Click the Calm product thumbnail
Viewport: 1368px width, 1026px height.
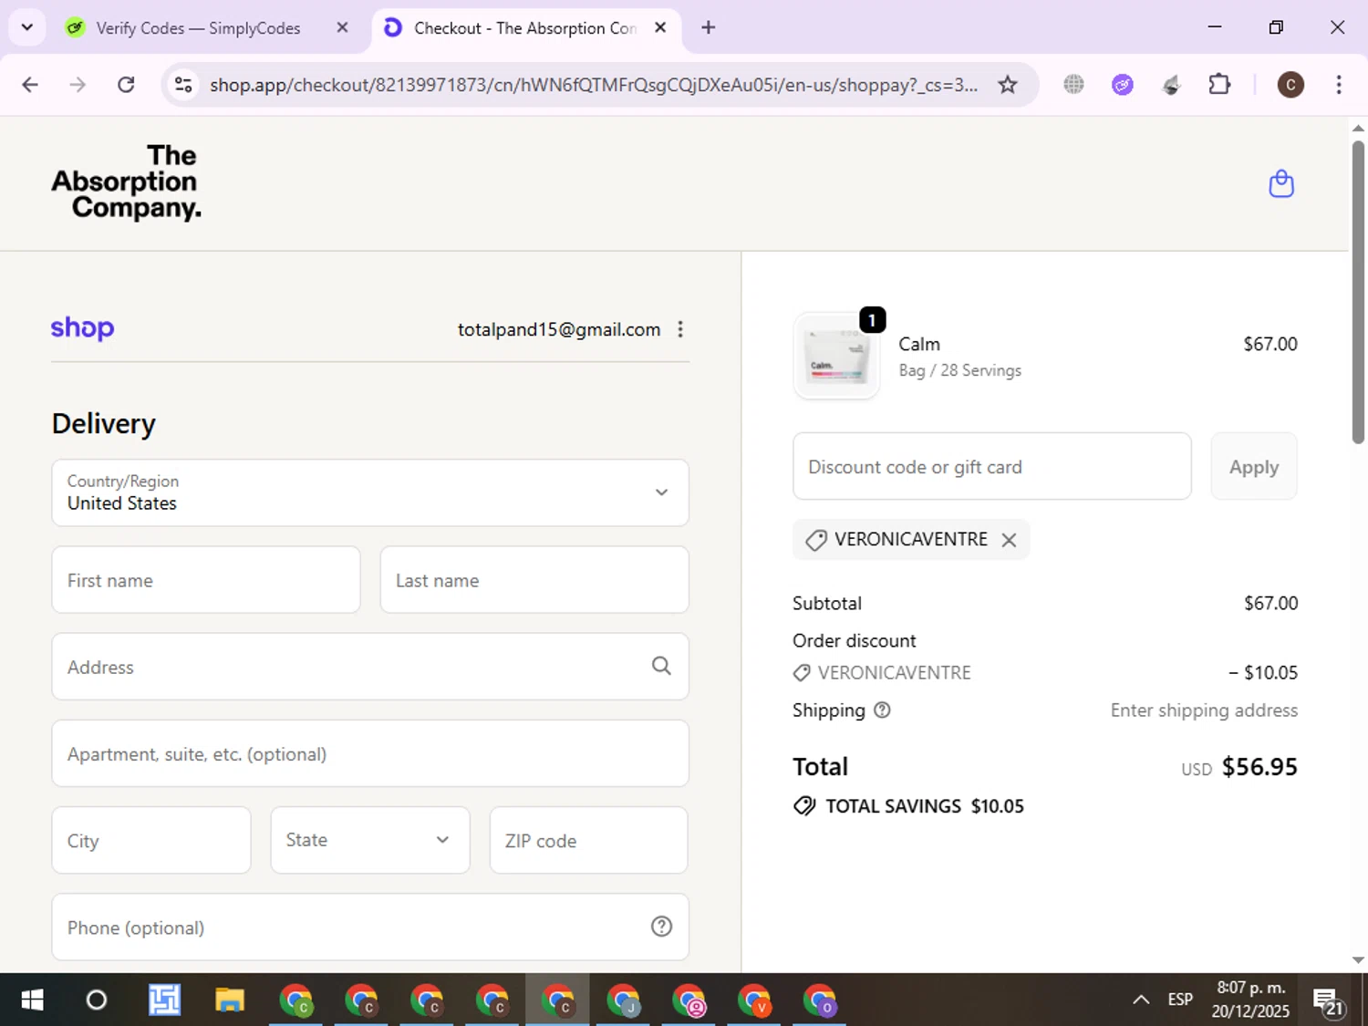[836, 356]
